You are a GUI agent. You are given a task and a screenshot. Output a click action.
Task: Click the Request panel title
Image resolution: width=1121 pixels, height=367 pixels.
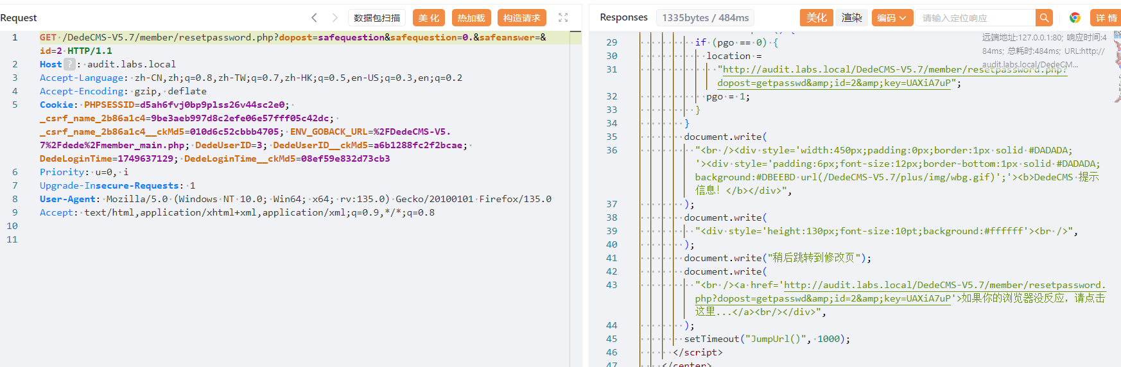pyautogui.click(x=19, y=18)
